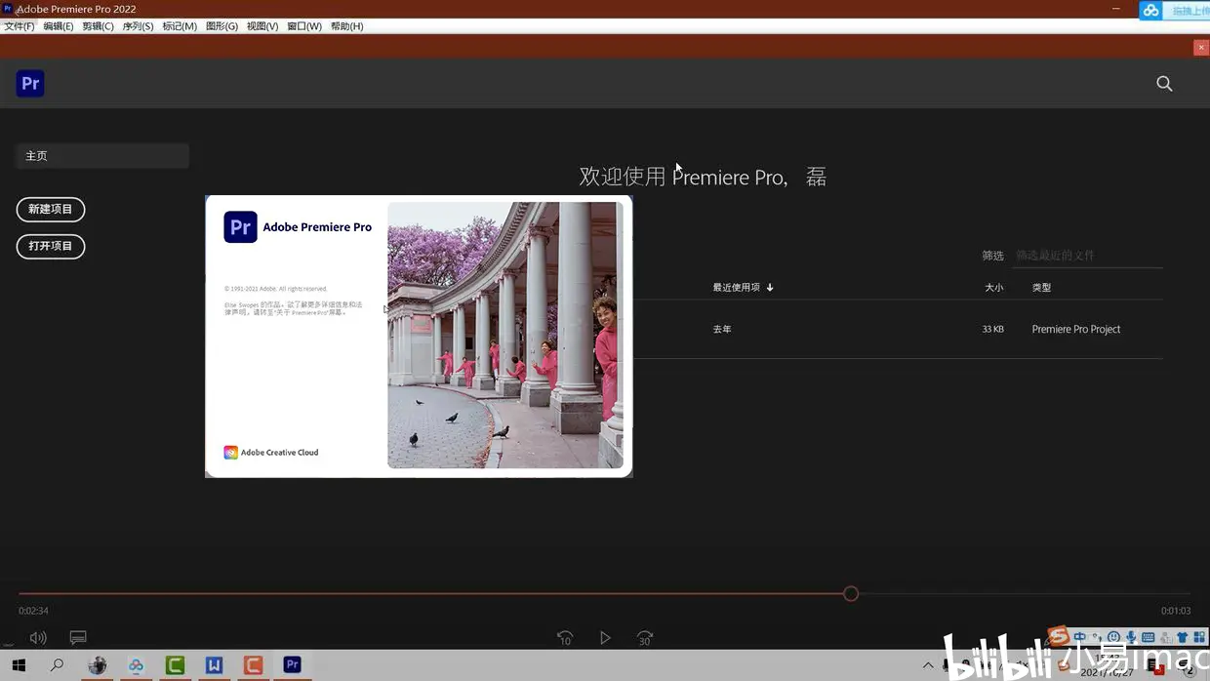The image size is (1210, 681).
Task: Click the search magnifier icon
Action: tap(1164, 84)
